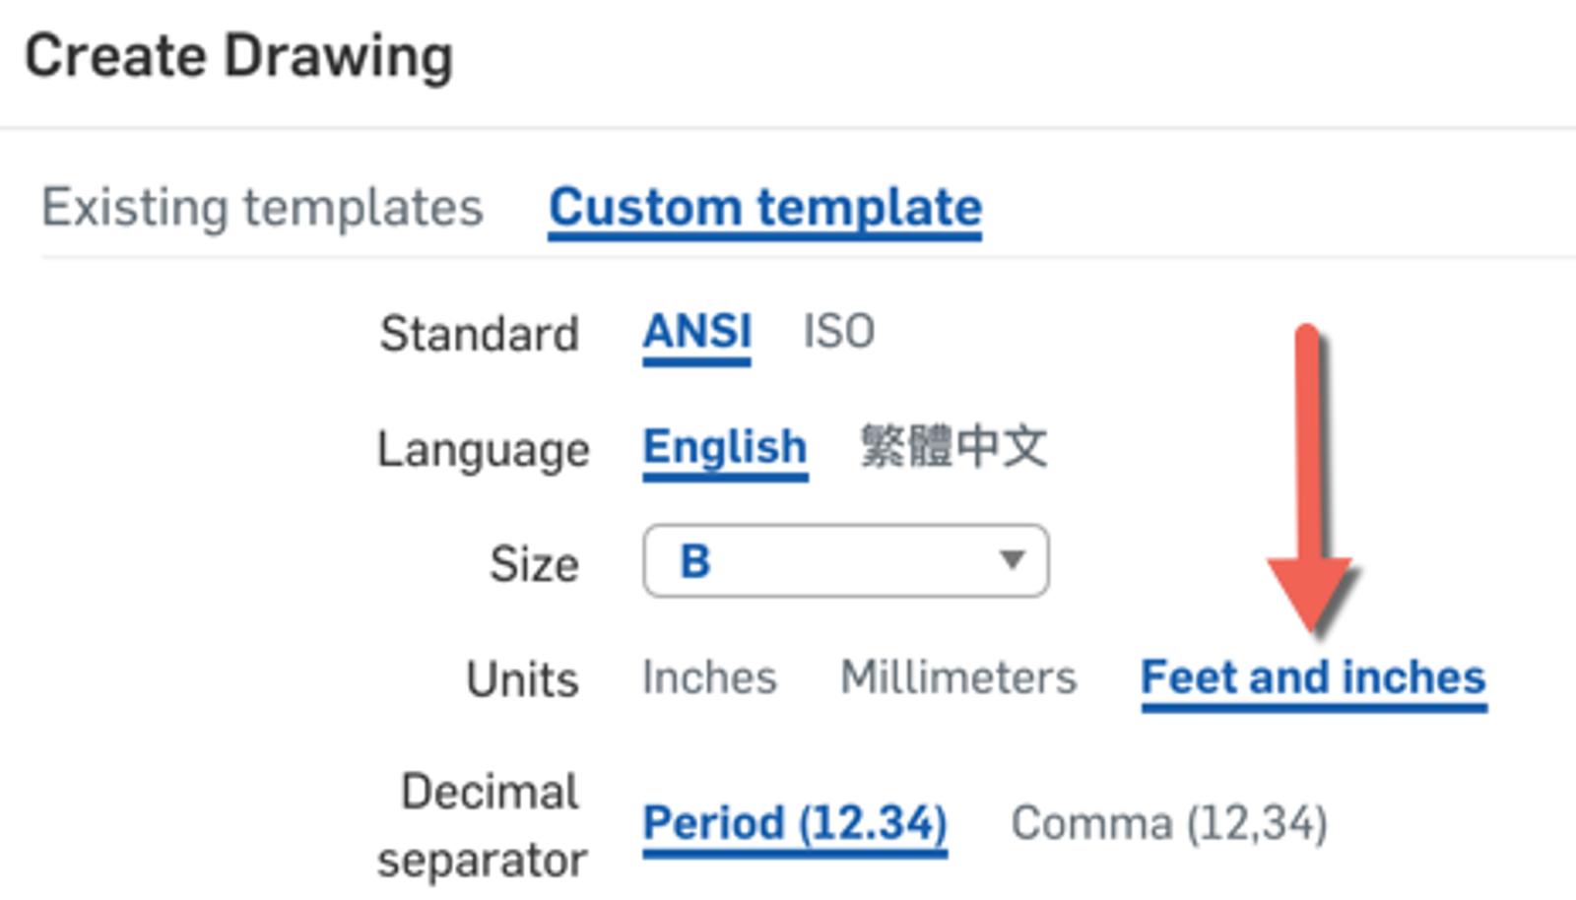The height and width of the screenshot is (900, 1576).
Task: Click the Size dropdown arrow triangle
Action: coord(1012,560)
